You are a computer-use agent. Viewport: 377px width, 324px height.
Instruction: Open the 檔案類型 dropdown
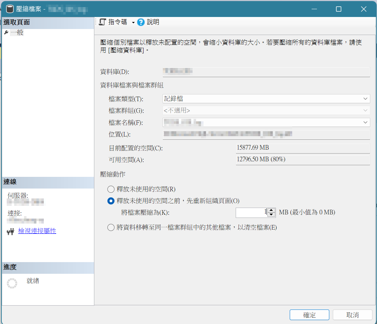coord(365,99)
